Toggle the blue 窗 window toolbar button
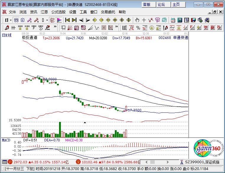Viewport: 225px width, 173px height. click(16, 20)
